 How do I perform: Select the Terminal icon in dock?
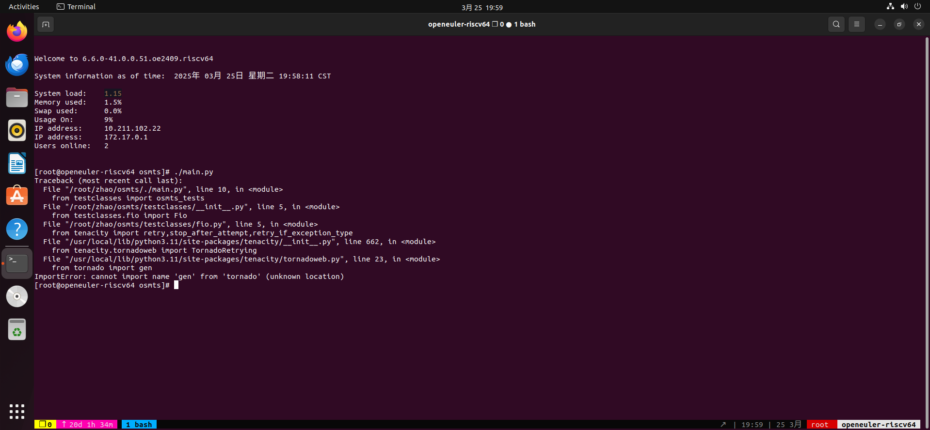coord(17,263)
